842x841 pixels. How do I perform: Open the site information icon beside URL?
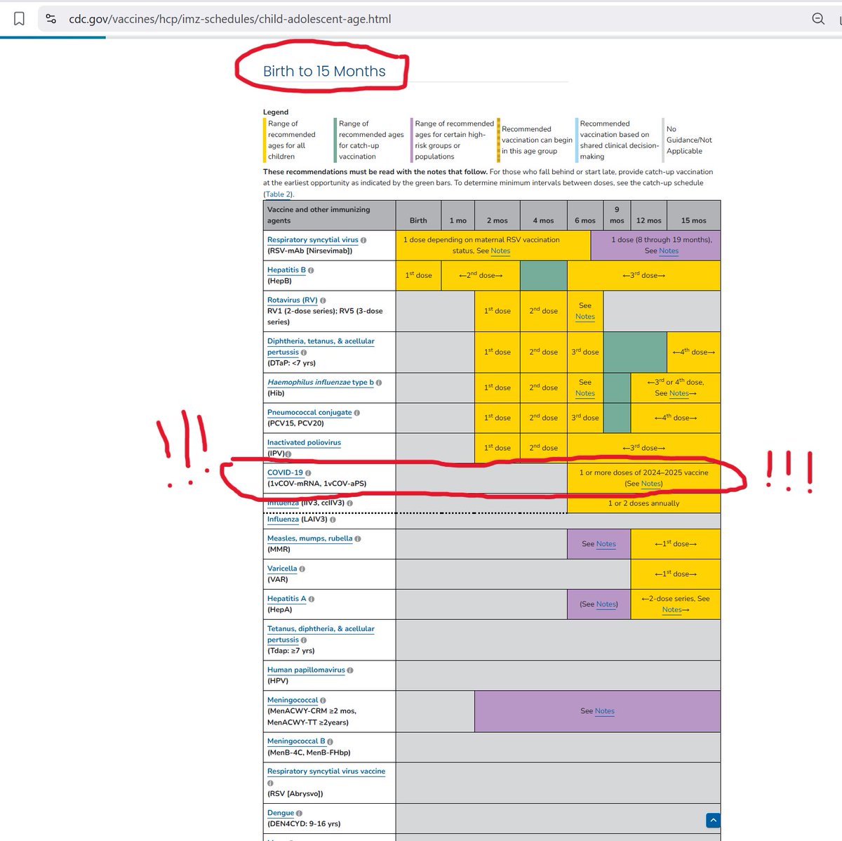[51, 19]
